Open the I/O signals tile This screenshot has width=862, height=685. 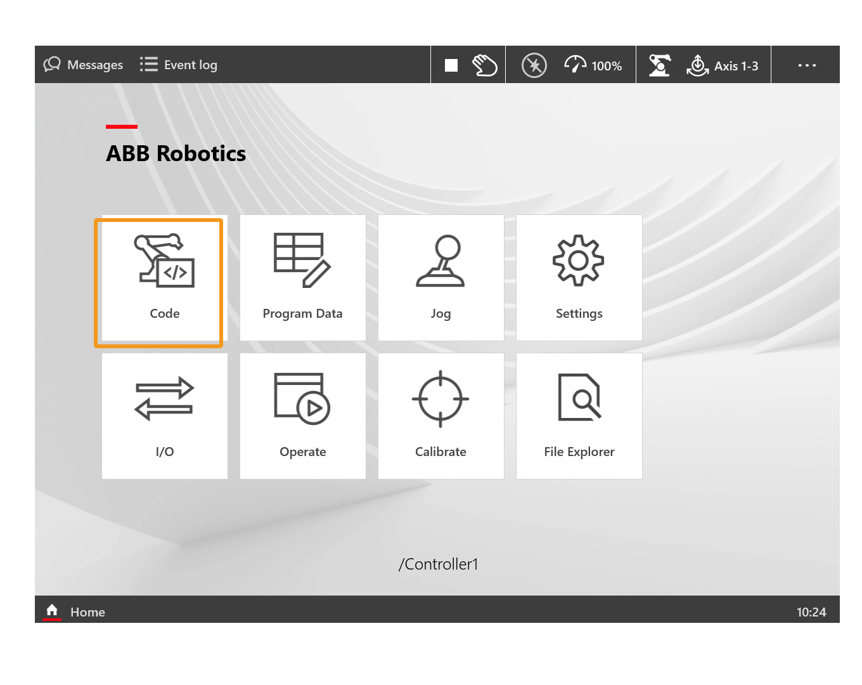point(164,416)
